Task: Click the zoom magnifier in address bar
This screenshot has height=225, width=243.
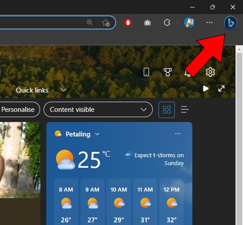Action: [90, 22]
